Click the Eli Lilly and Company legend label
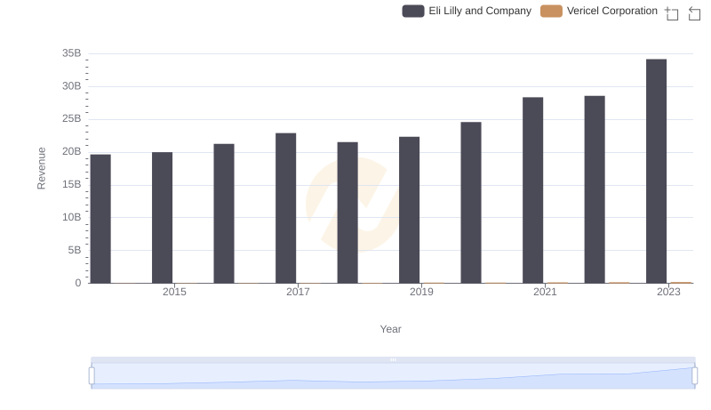This screenshot has width=711, height=410. point(480,11)
